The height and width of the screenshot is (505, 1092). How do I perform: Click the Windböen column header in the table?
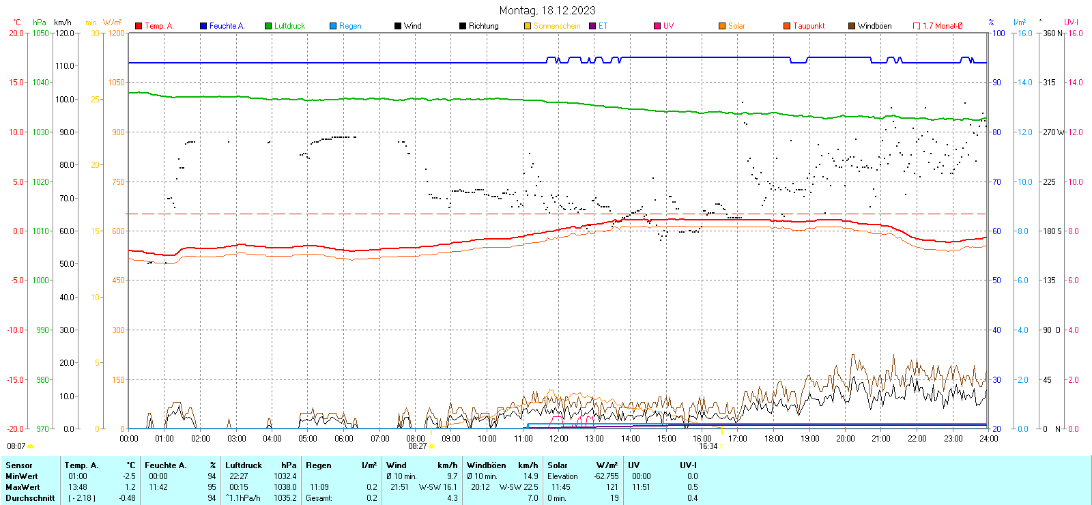(486, 465)
